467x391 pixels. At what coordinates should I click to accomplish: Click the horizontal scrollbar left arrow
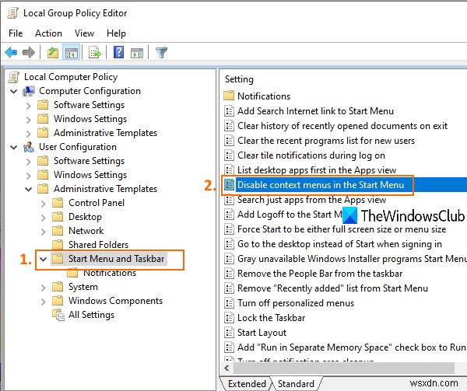[227, 368]
